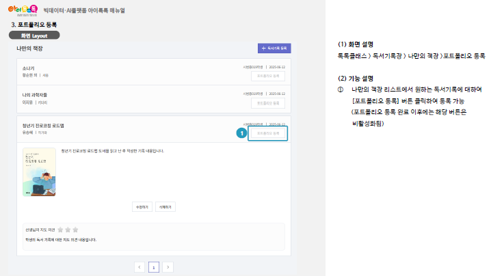Go to next page arrow

[x=168, y=266]
